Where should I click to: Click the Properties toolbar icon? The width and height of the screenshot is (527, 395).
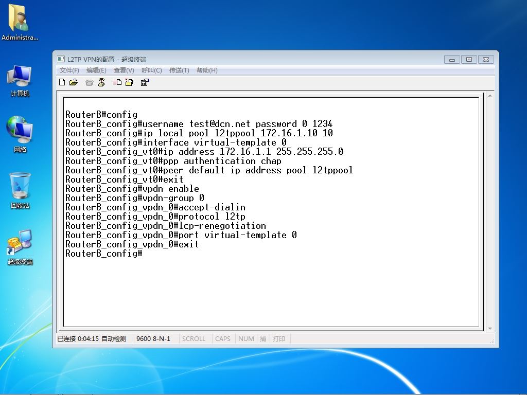(x=145, y=82)
